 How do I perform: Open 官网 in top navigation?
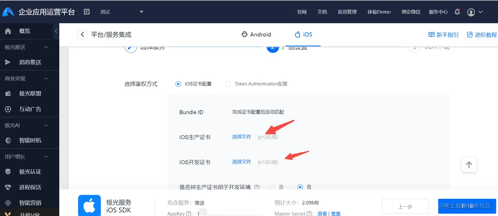pos(302,12)
